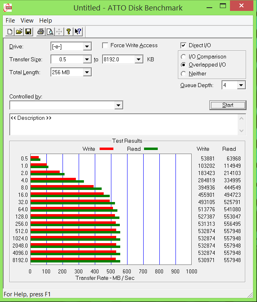Screen dimensions: 257x302
Task: Print results using the printer icon
Action: coord(40,31)
